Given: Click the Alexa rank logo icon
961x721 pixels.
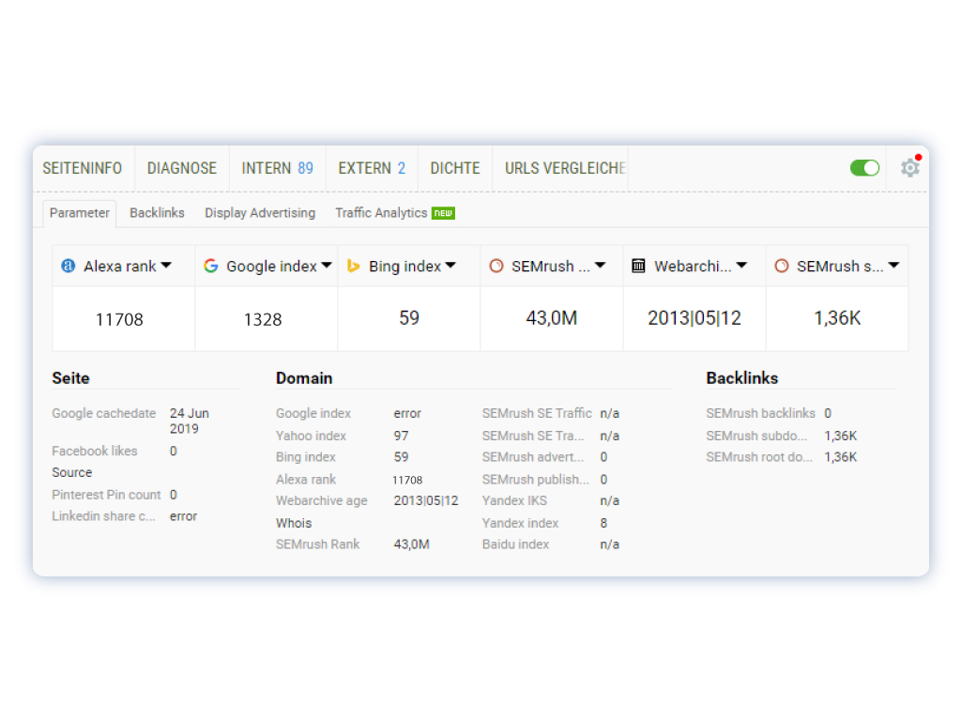Looking at the screenshot, I should [68, 266].
